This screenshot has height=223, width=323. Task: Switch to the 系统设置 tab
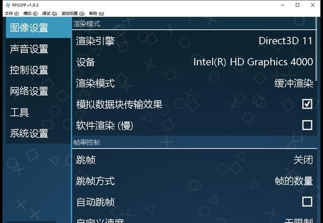[38, 133]
